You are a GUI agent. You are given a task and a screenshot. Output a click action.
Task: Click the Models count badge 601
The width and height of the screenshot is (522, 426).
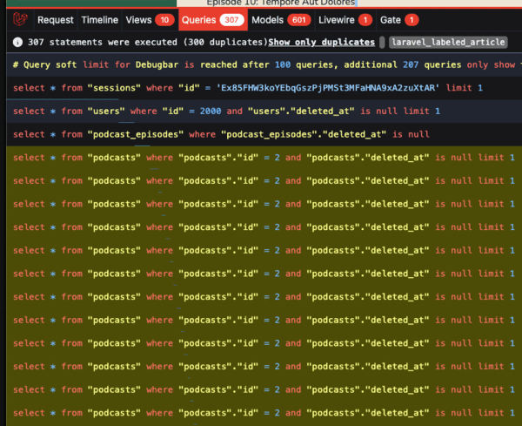[x=298, y=20]
